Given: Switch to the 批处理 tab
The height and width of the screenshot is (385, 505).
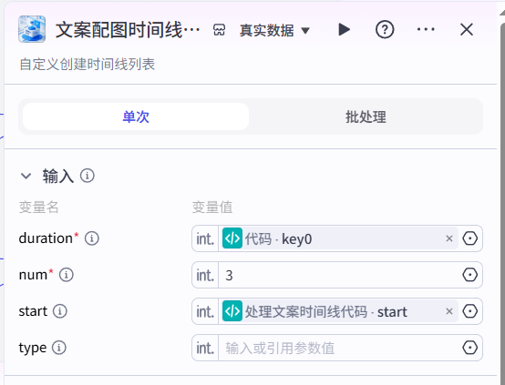Looking at the screenshot, I should (x=366, y=117).
